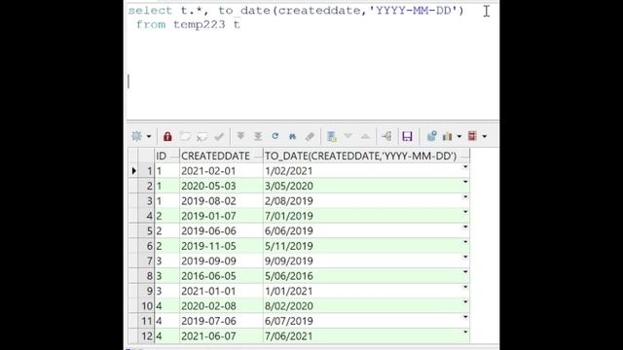Select the cell 2019-06-06
Viewport: 623px width, 350px height.
point(221,231)
